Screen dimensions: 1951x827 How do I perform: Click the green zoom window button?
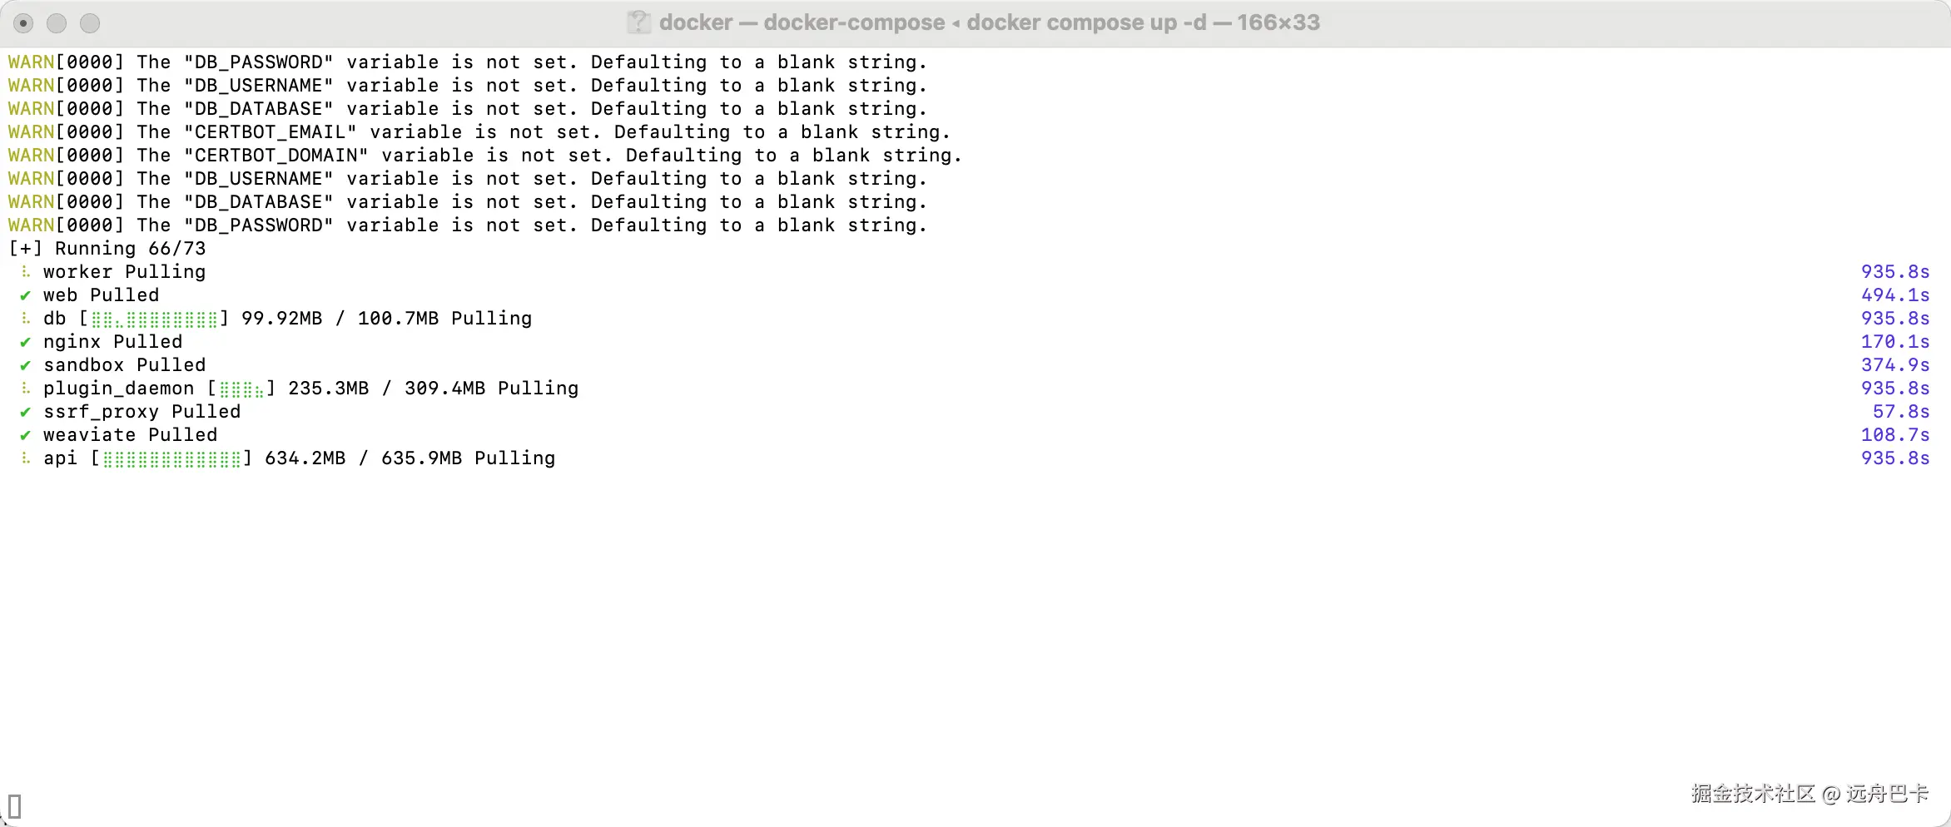(90, 23)
